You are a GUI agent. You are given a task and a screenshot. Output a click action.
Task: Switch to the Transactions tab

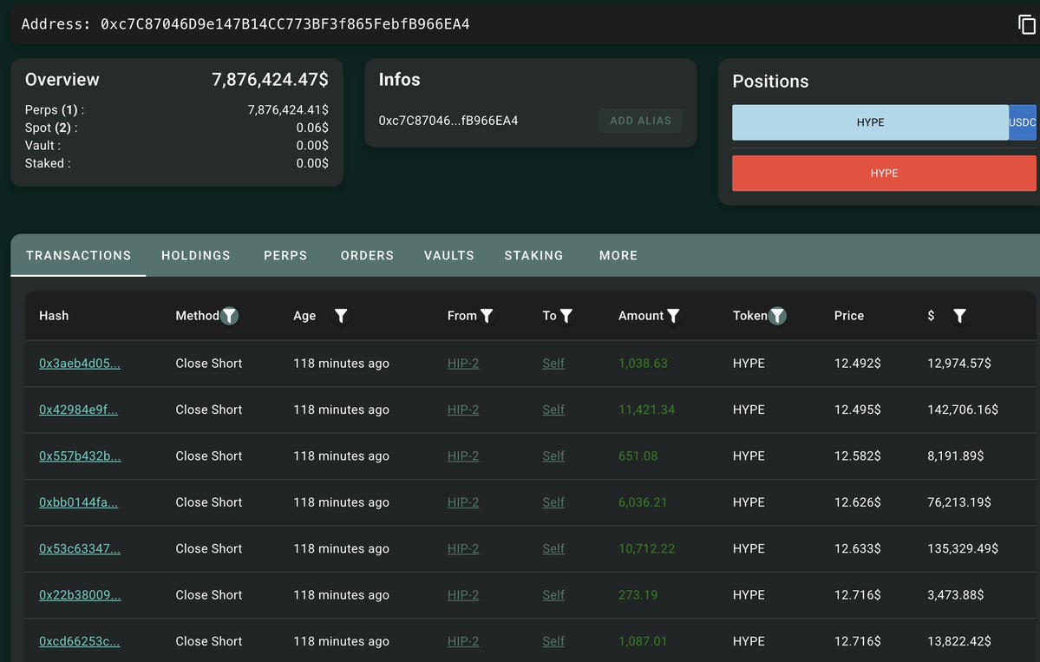pos(78,255)
